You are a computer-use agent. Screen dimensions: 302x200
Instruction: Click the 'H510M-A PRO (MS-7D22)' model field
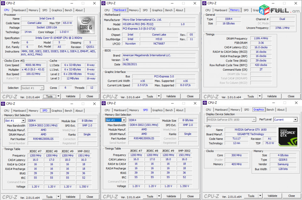pos(146,24)
